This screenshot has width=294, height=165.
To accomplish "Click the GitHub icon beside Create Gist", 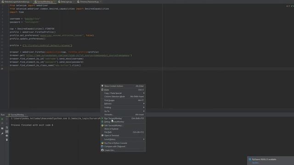I will point(102,150).
